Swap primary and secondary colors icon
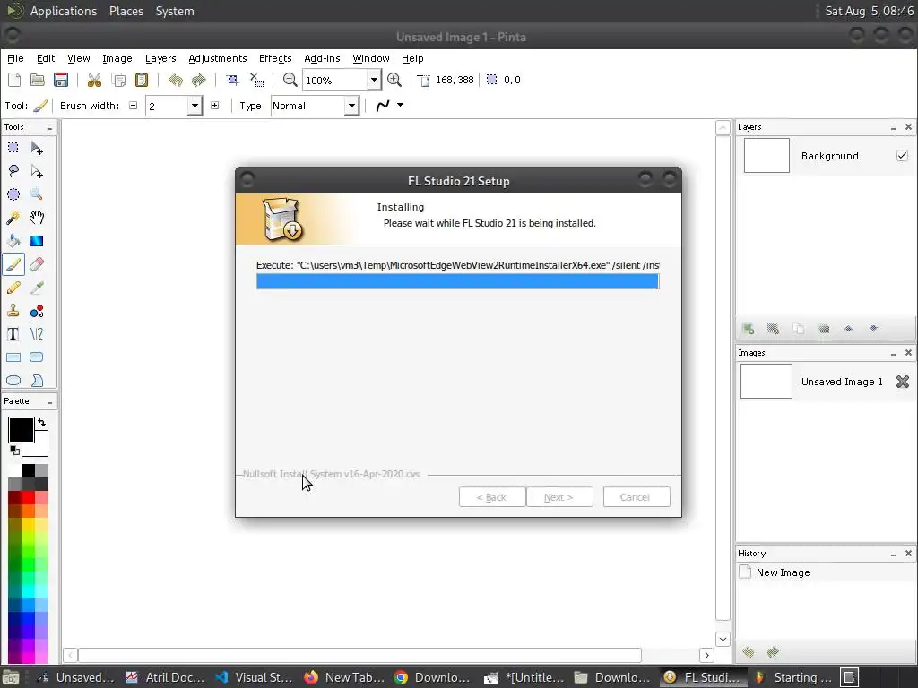The width and height of the screenshot is (918, 688). click(41, 422)
